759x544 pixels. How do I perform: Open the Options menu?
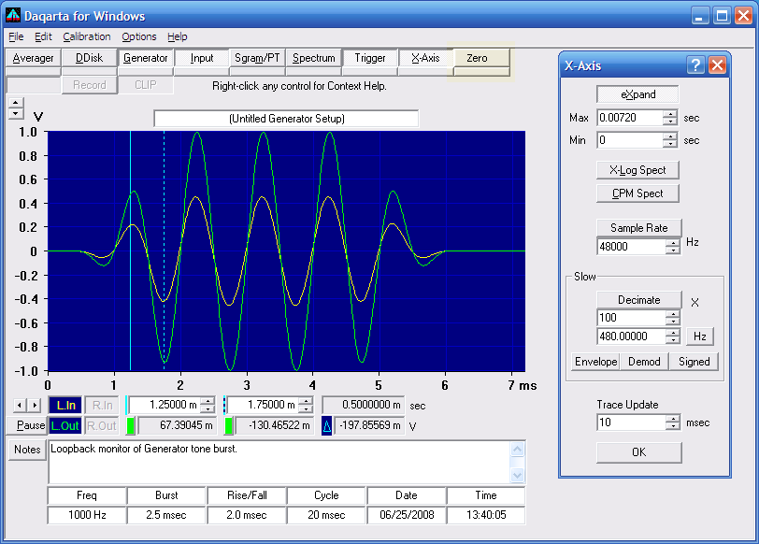click(x=139, y=36)
